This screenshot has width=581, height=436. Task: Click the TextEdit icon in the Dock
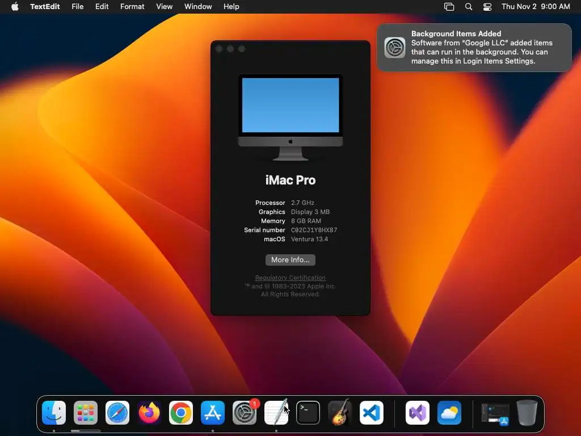point(276,412)
